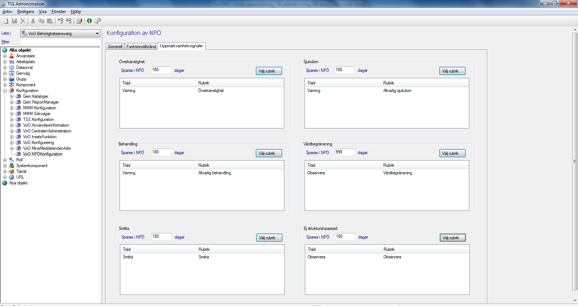Collapse the Konfiguration tree node

pyautogui.click(x=5, y=91)
